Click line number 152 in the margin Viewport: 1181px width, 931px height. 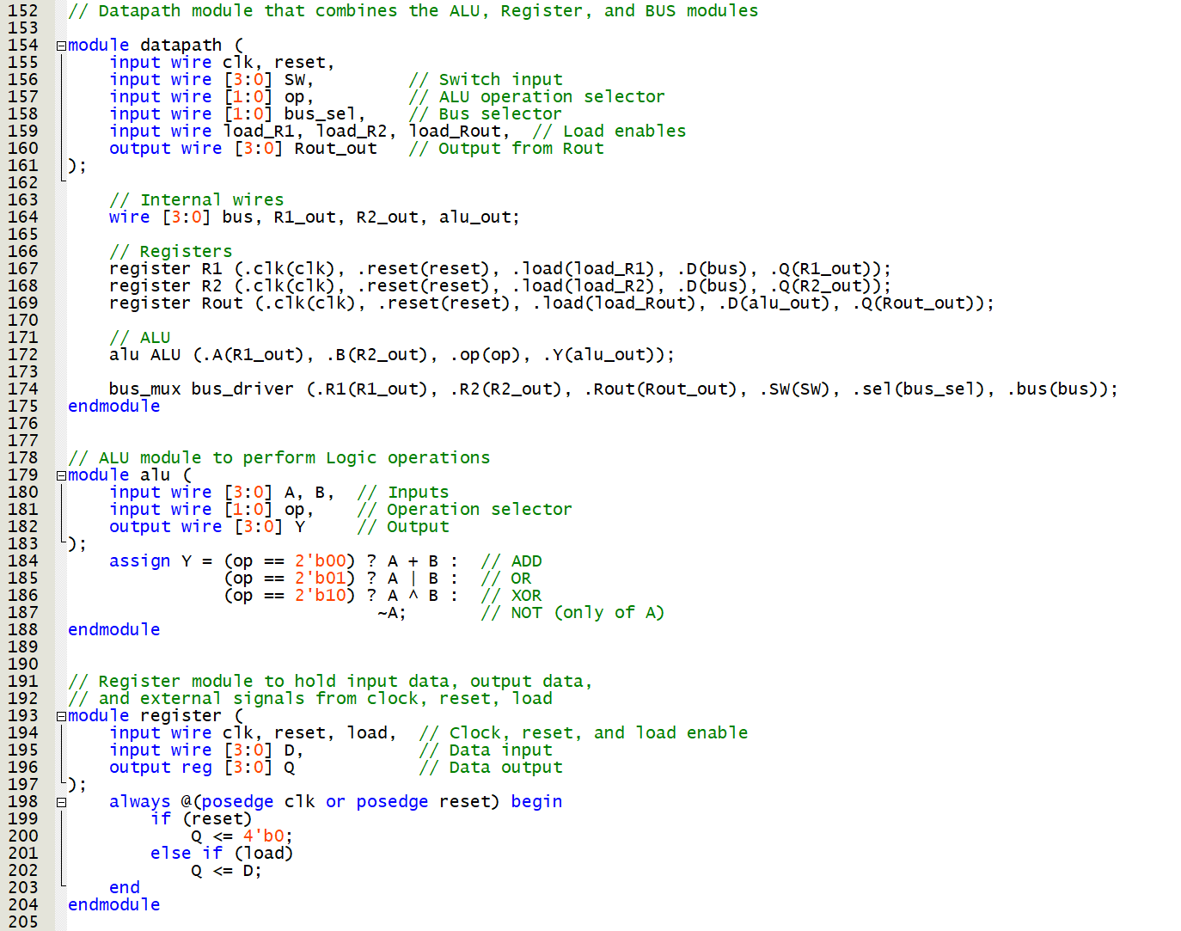pyautogui.click(x=23, y=11)
